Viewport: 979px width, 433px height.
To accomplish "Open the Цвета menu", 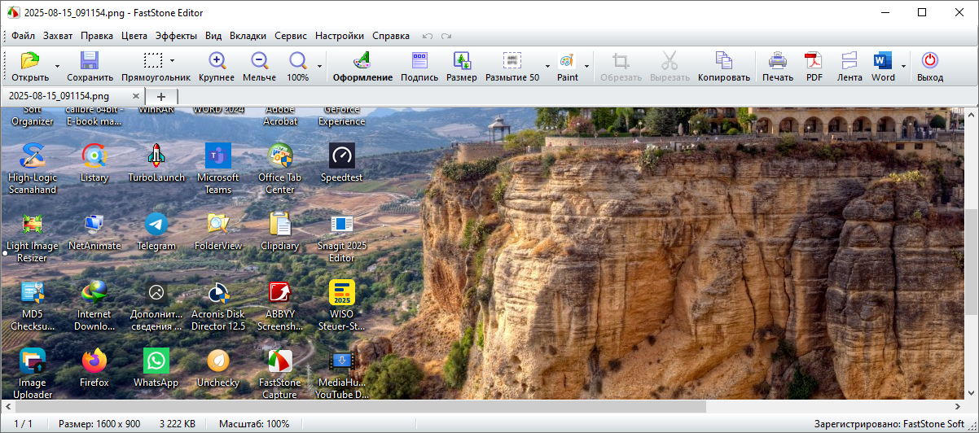I will pos(134,36).
